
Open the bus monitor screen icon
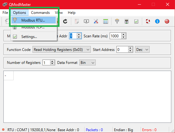click(x=86, y=21)
